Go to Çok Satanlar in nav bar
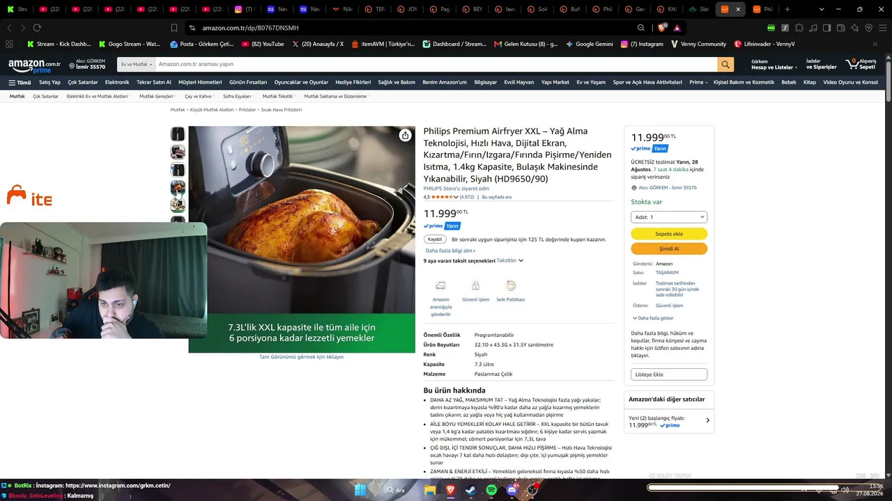 (x=83, y=82)
